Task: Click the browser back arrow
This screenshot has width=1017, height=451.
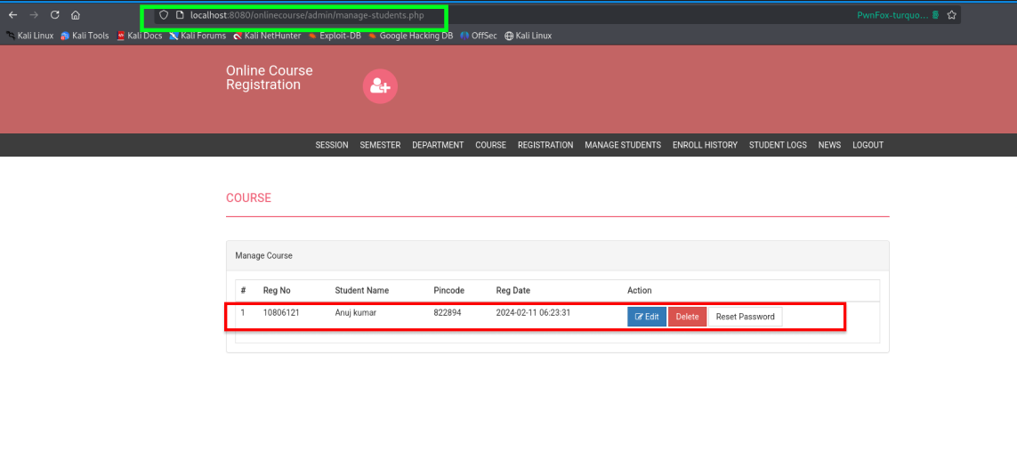Action: click(x=13, y=15)
